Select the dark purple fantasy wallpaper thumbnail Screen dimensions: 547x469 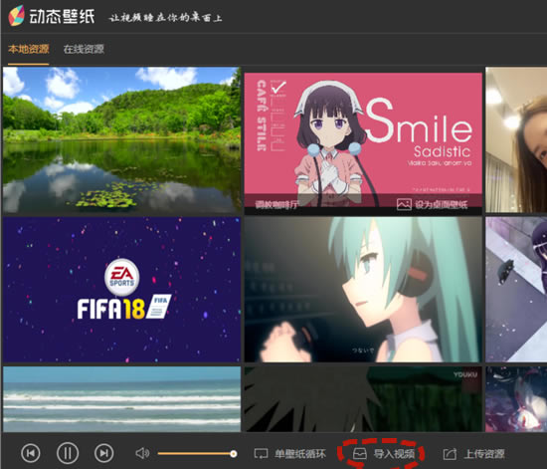tap(516, 399)
